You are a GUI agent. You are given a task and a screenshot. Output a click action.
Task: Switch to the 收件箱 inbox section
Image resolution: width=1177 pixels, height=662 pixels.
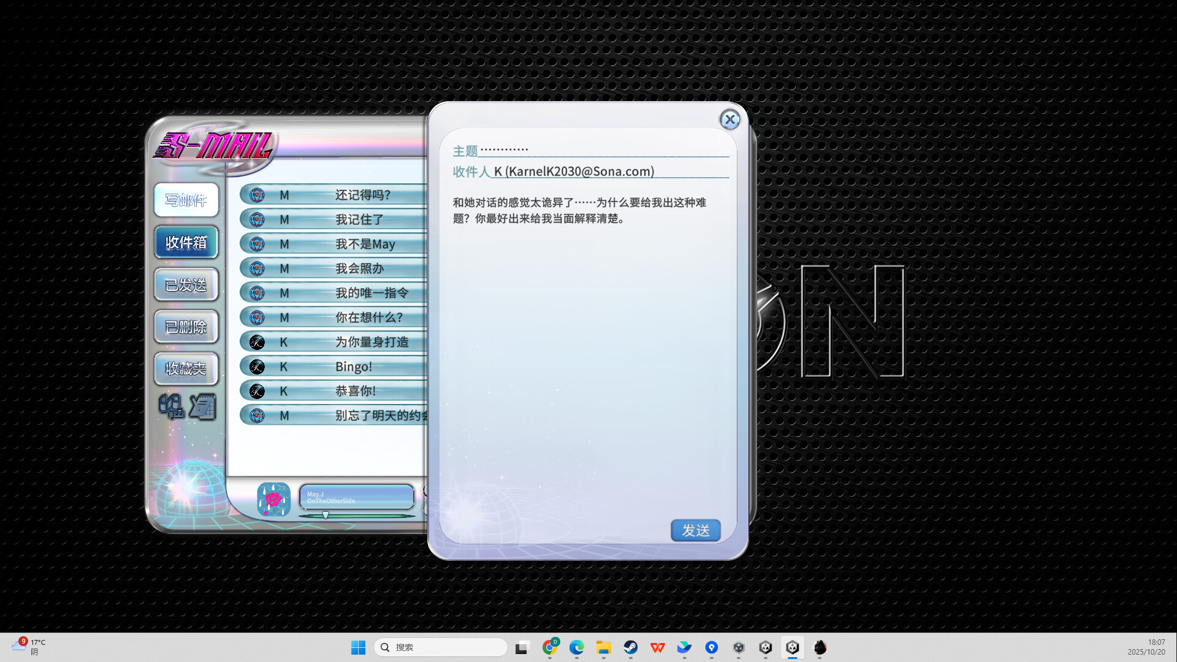(x=186, y=242)
